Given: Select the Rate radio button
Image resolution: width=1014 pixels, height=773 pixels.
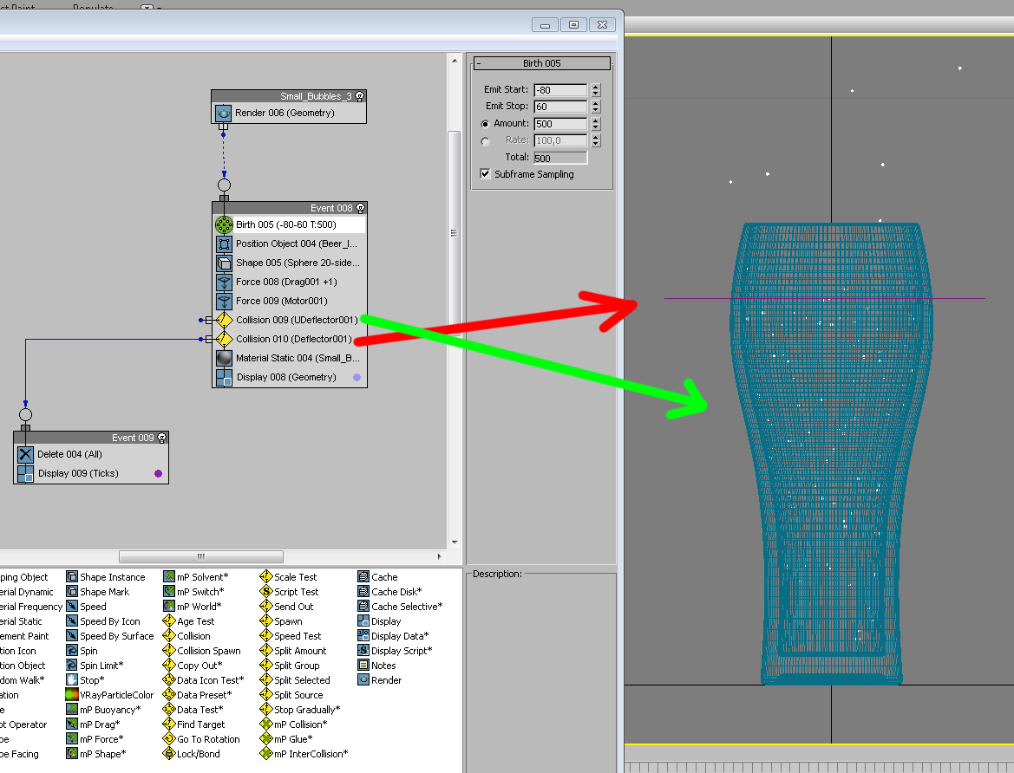Looking at the screenshot, I should (x=485, y=140).
